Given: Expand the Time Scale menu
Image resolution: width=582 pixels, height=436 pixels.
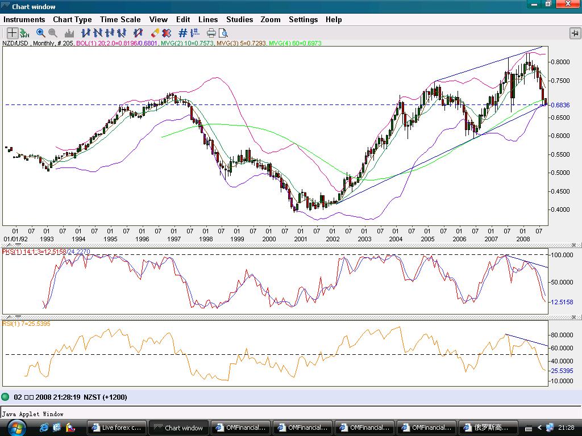Looking at the screenshot, I should pos(120,19).
